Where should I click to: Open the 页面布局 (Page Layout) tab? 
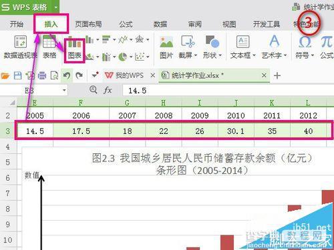pos(88,24)
